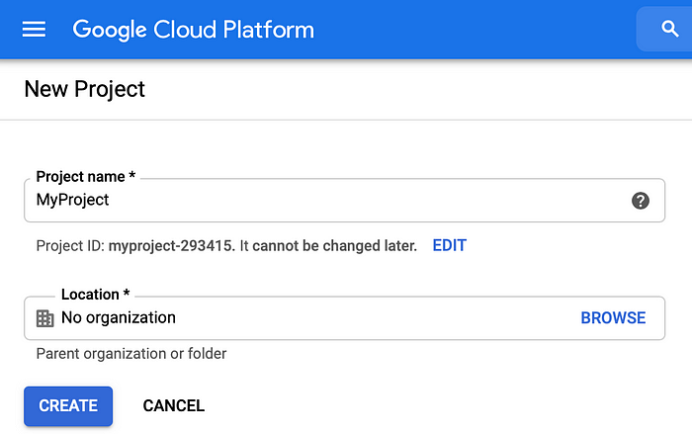The height and width of the screenshot is (434, 692).
Task: Focus the search box in the header
Action: click(663, 29)
